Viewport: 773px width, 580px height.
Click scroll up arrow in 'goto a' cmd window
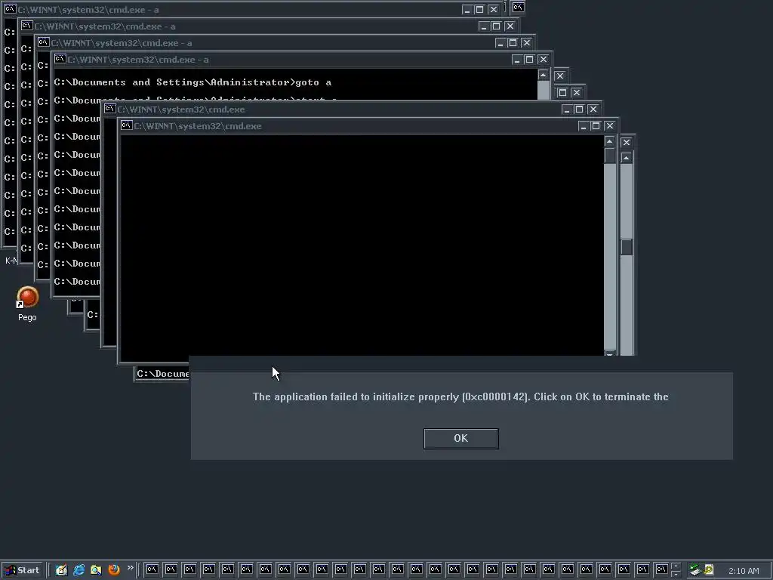coord(544,75)
